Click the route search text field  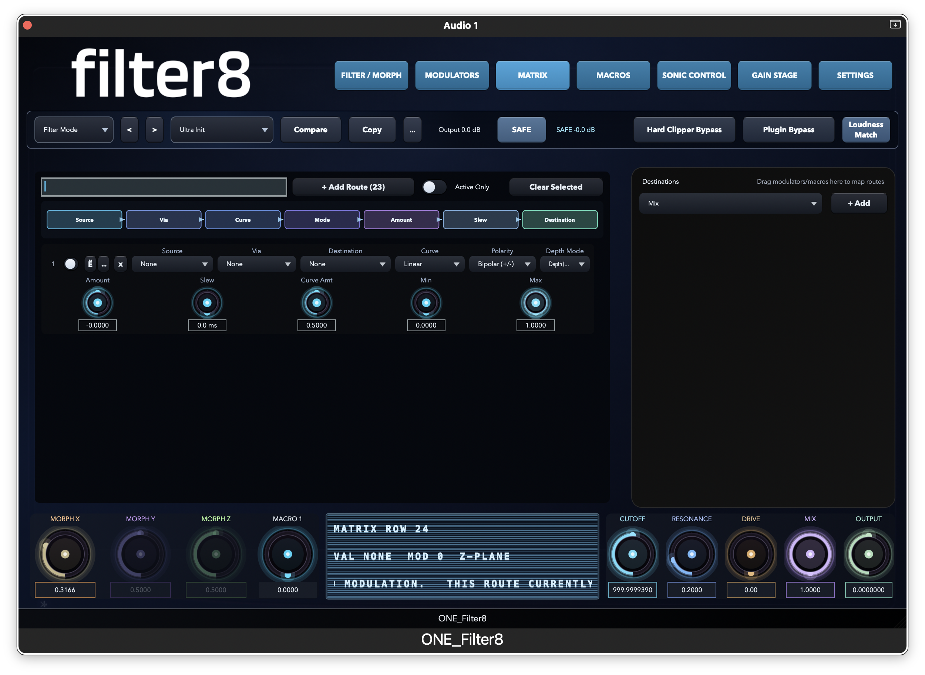point(164,187)
